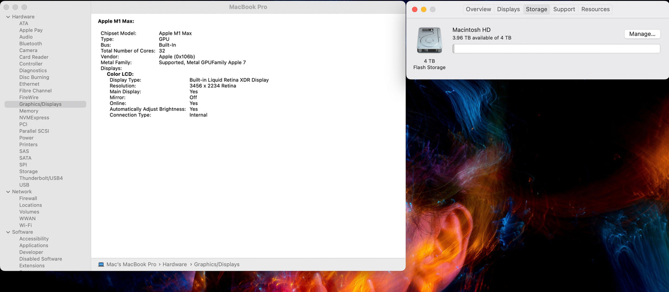Open Applications under Software
The height and width of the screenshot is (292, 669).
(x=34, y=246)
